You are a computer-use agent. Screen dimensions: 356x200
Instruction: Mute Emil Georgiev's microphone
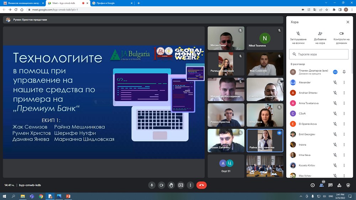coord(335,135)
